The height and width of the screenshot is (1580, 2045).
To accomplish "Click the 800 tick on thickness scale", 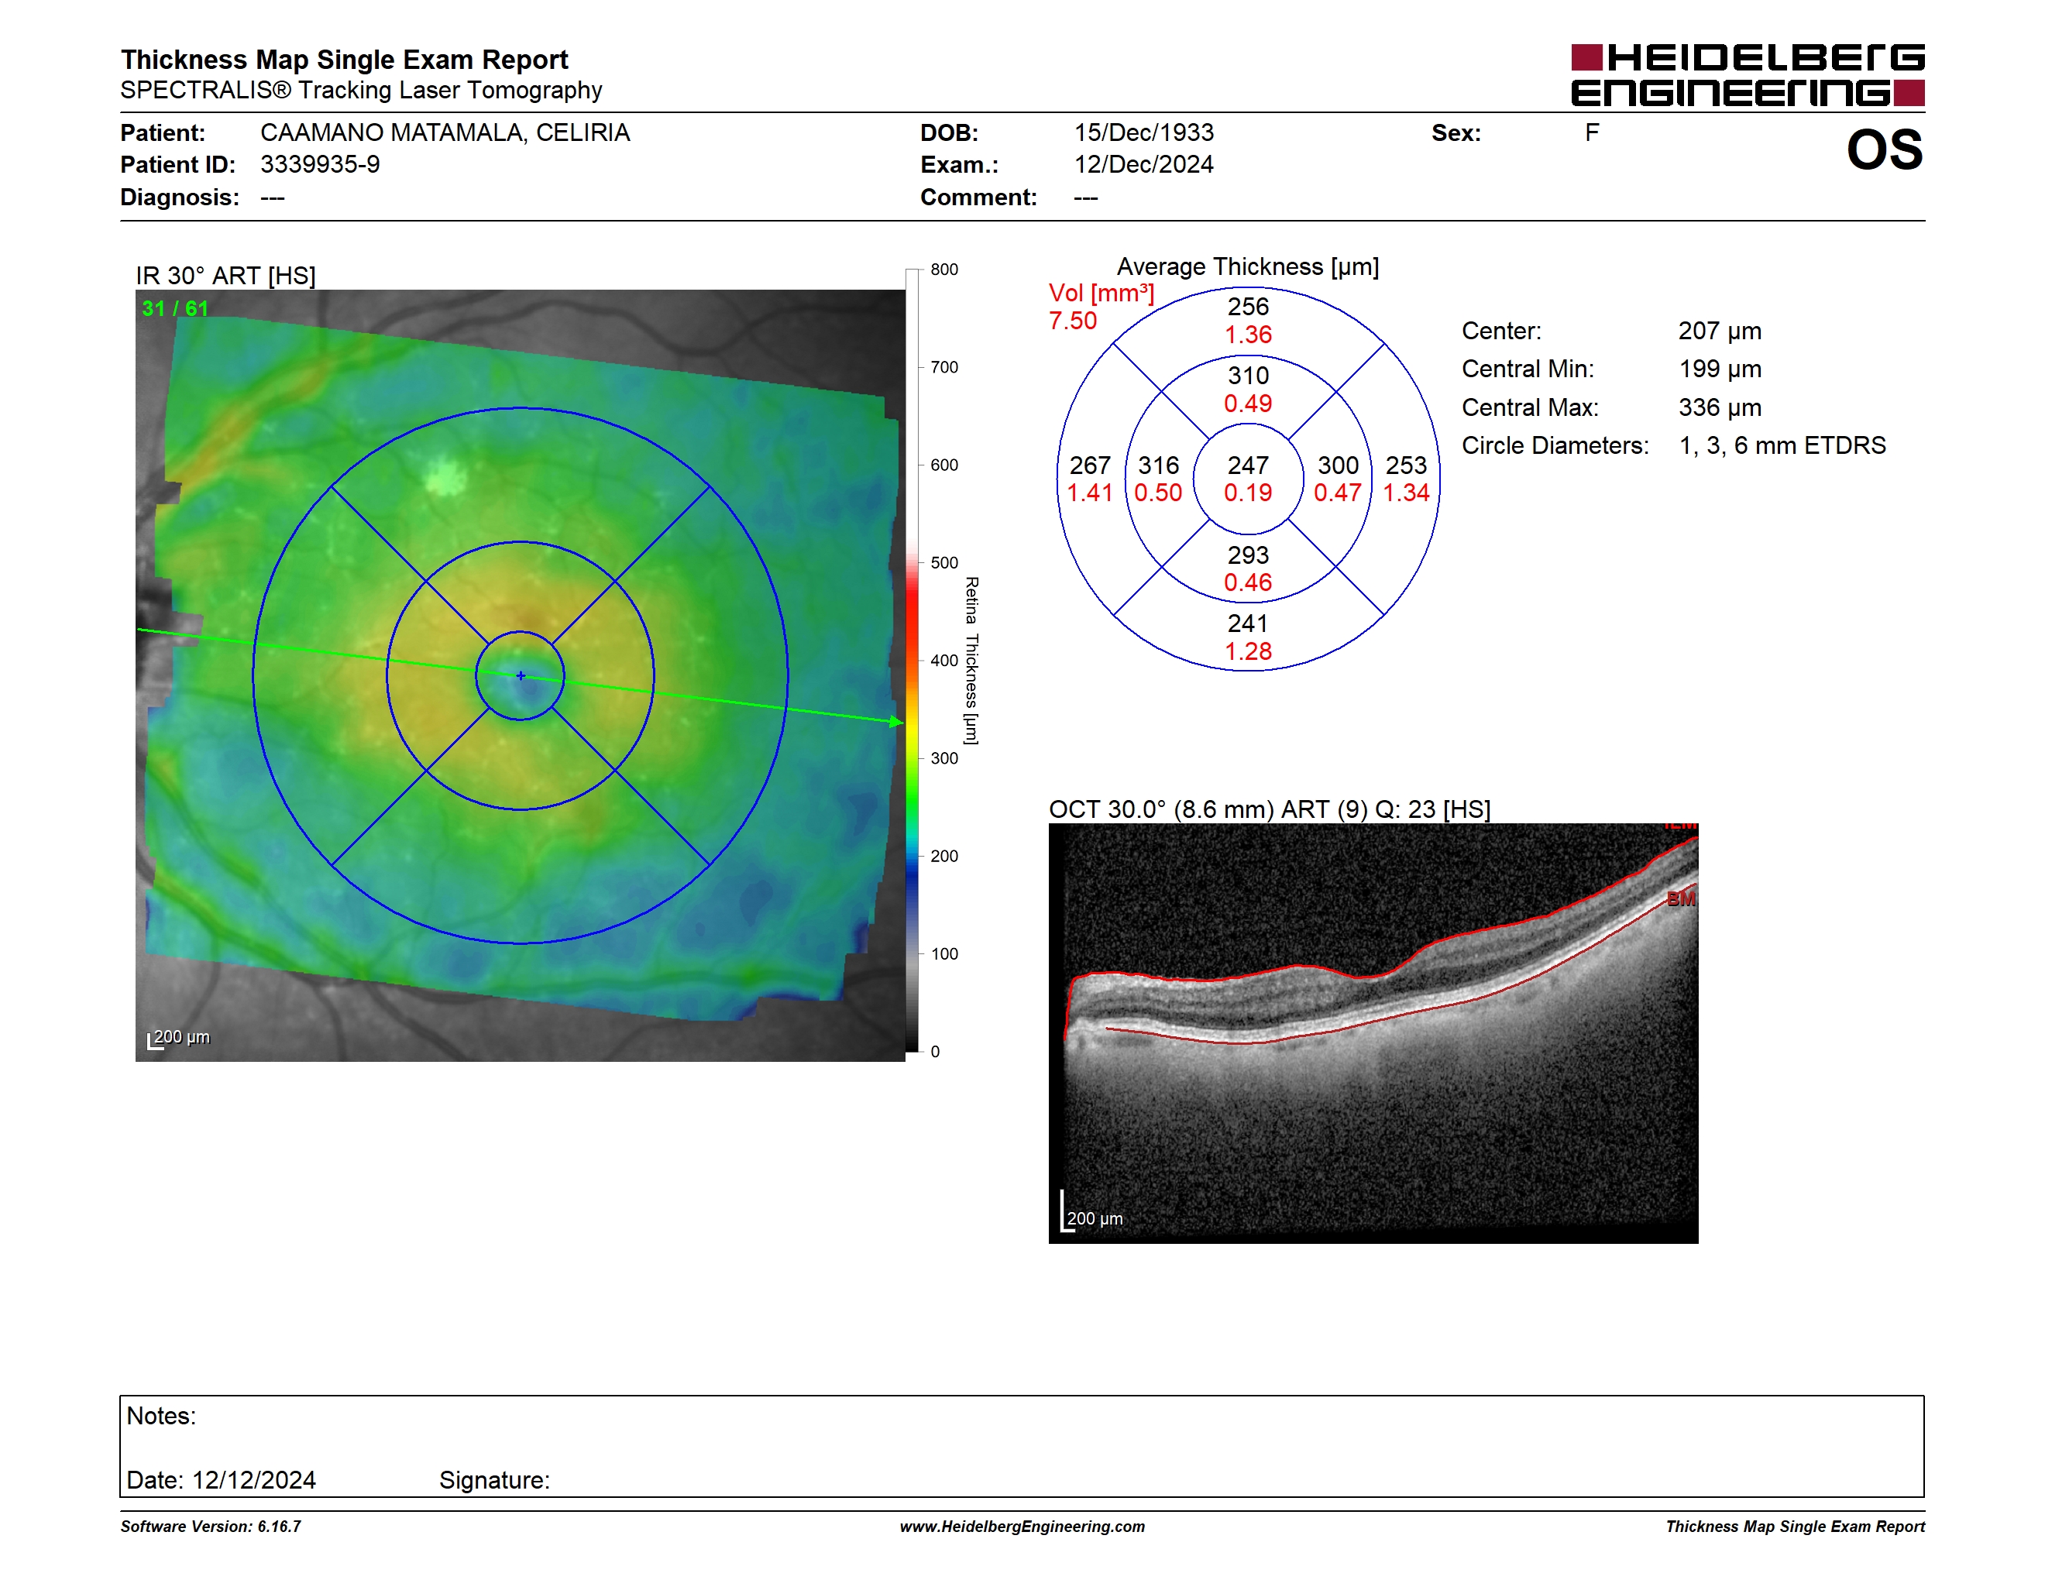I will coord(943,270).
